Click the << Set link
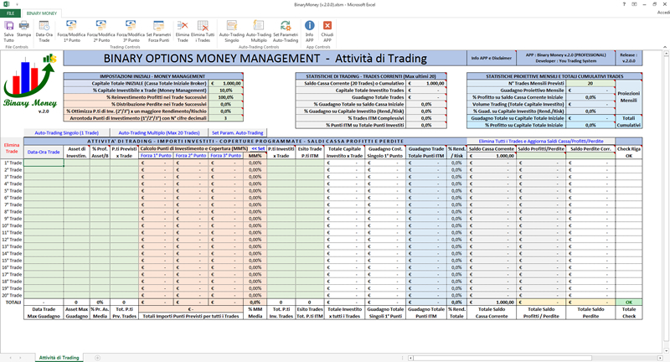The image size is (670, 362). coord(258,148)
